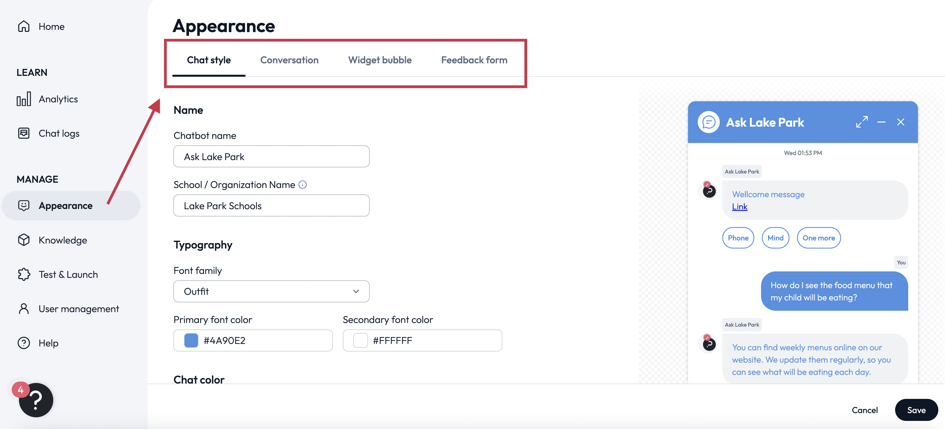The height and width of the screenshot is (429, 945).
Task: Click the Chat color section heading
Action: [x=199, y=379]
